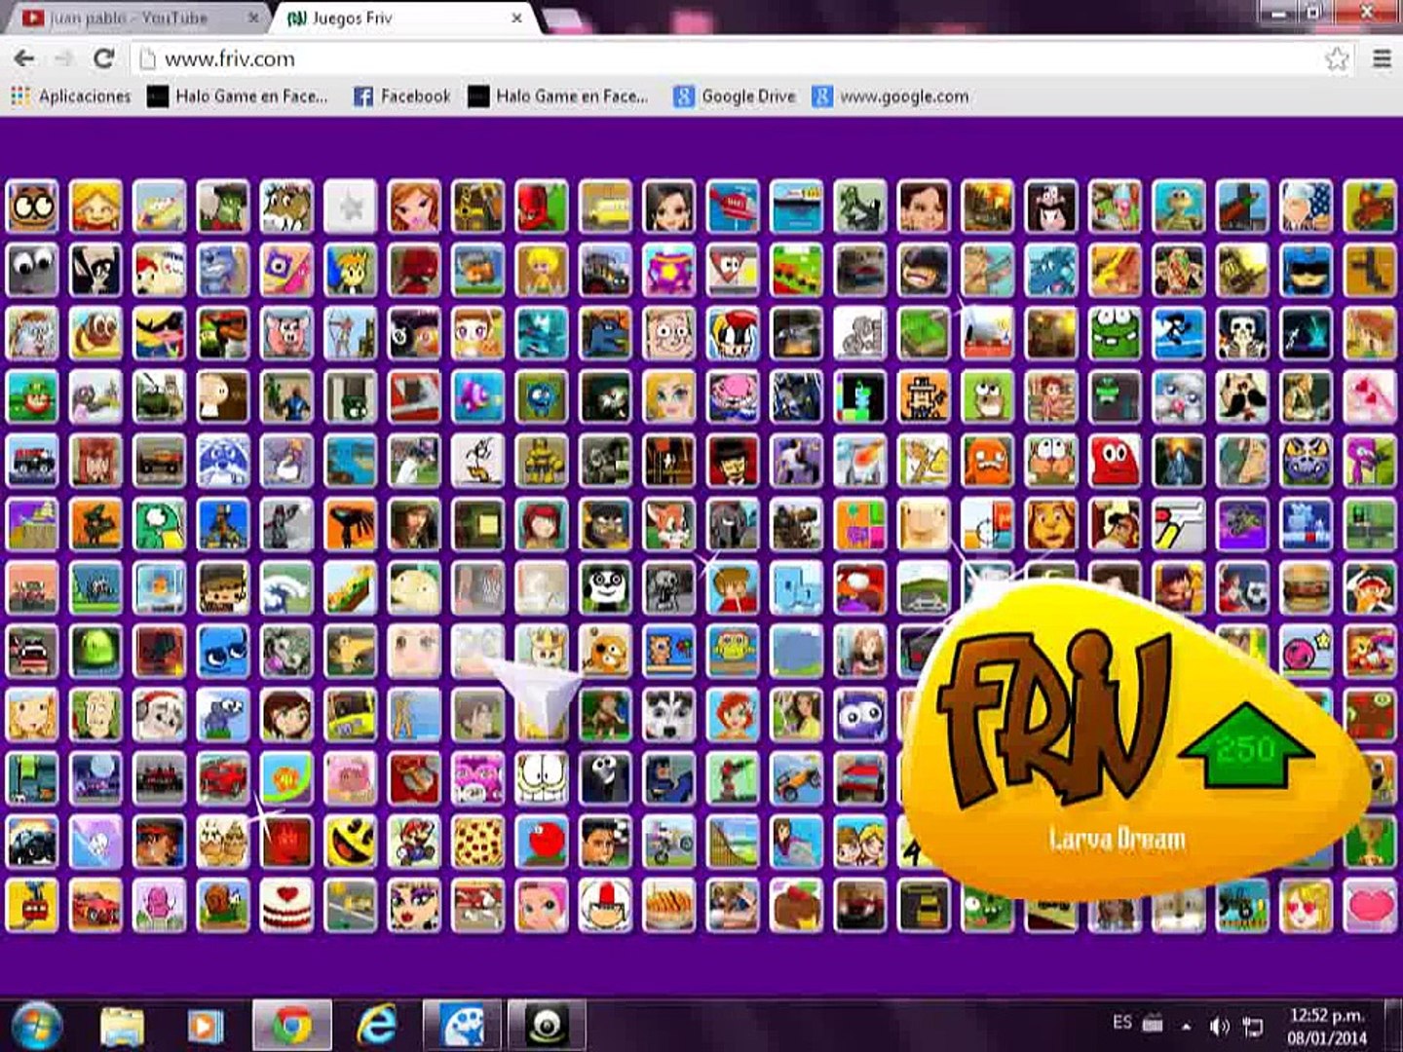Open the panda face game tile
This screenshot has height=1052, width=1403.
click(605, 587)
